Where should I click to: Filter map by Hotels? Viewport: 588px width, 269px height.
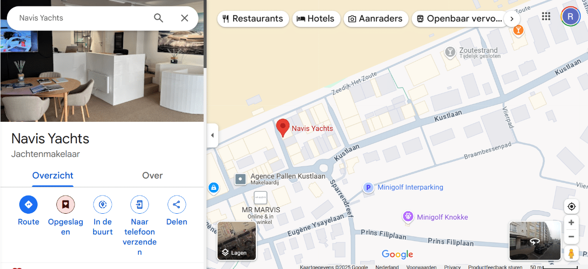[316, 19]
